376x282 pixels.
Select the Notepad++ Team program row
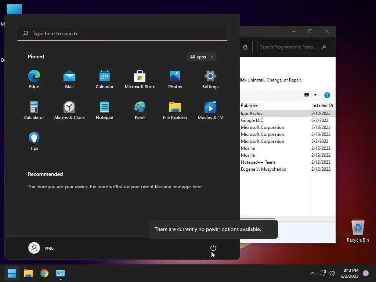[x=288, y=162]
